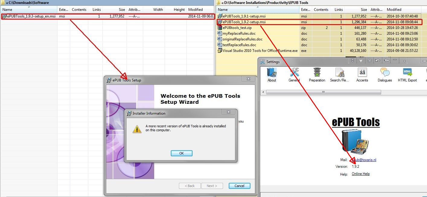Select Visual Studio 2010 Tools for Office Runtime.exe
Screen dimensions: 427x197
(260, 51)
